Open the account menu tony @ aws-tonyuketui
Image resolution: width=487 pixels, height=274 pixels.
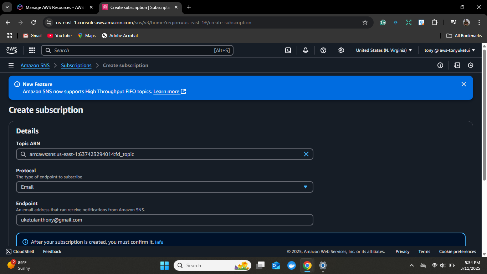450,50
